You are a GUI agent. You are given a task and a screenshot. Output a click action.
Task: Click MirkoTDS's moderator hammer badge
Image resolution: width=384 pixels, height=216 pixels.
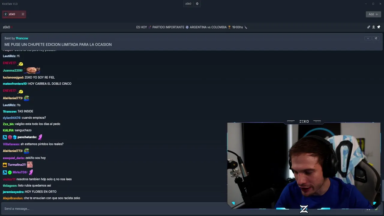click(5, 172)
